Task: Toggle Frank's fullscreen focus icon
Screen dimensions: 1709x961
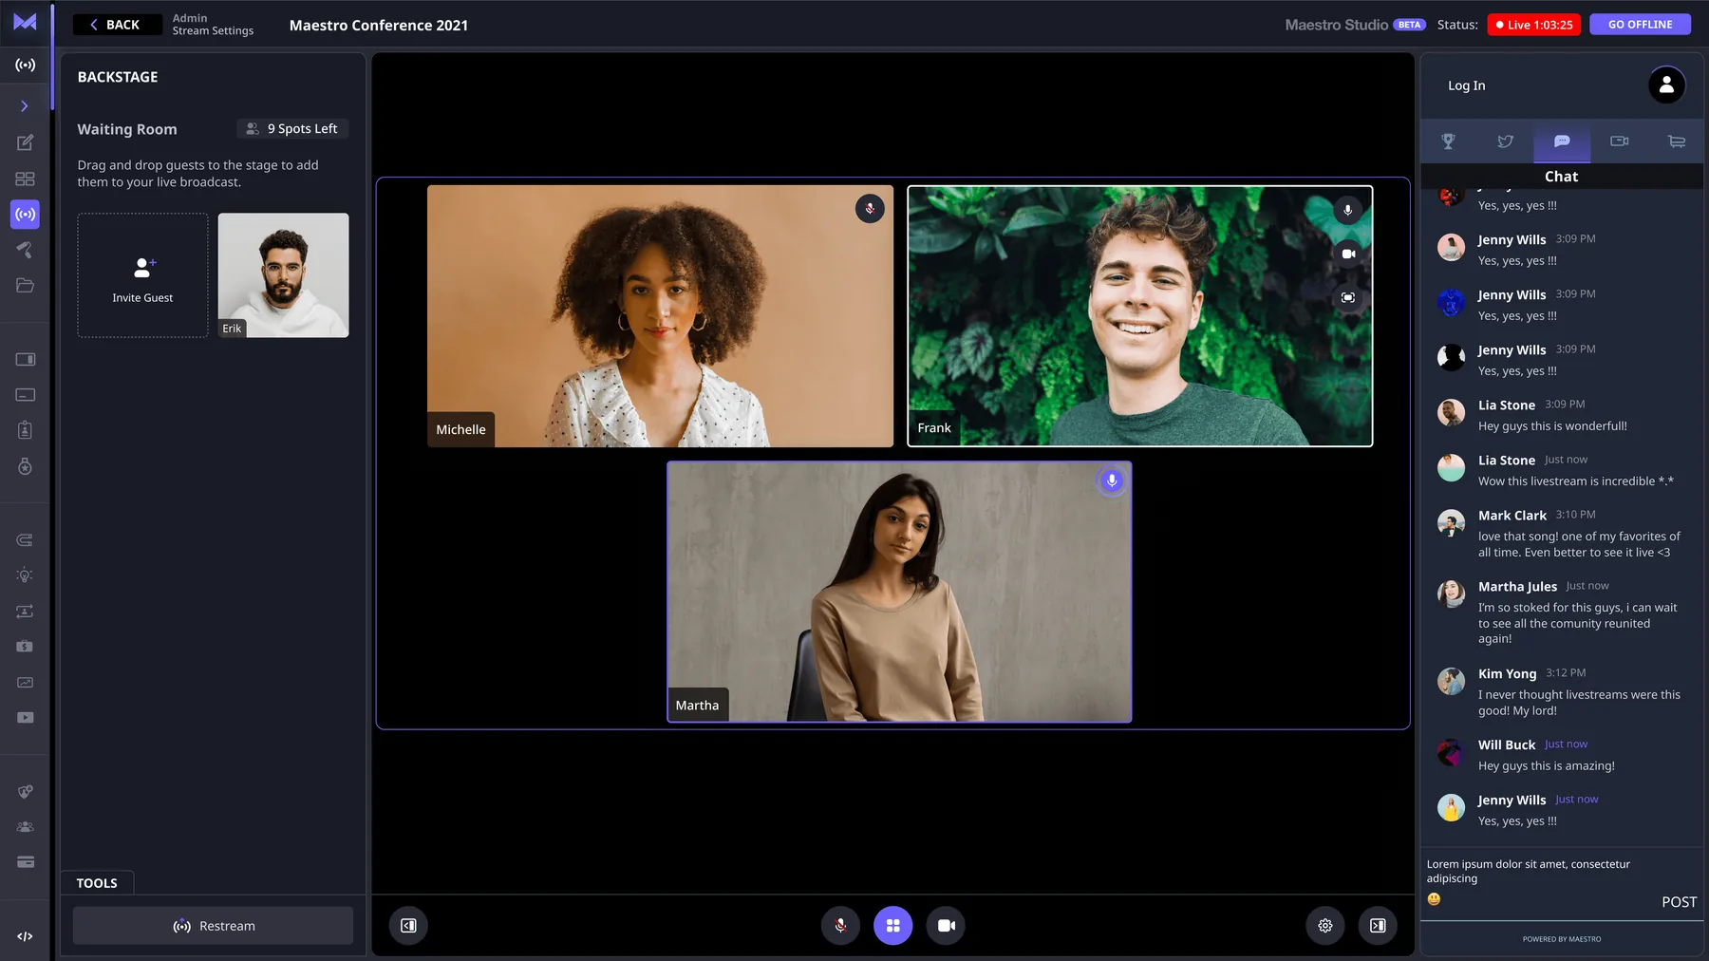Action: tap(1347, 298)
